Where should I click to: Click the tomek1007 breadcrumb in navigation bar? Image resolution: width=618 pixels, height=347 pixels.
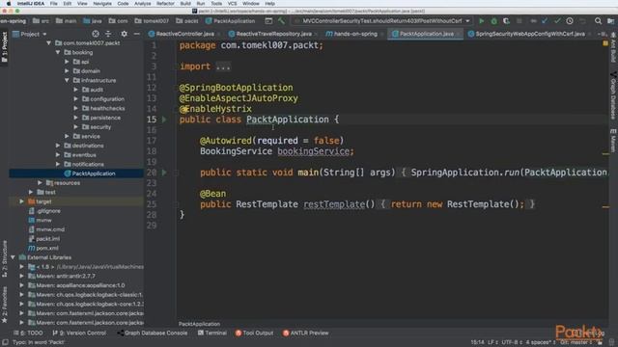(152, 21)
